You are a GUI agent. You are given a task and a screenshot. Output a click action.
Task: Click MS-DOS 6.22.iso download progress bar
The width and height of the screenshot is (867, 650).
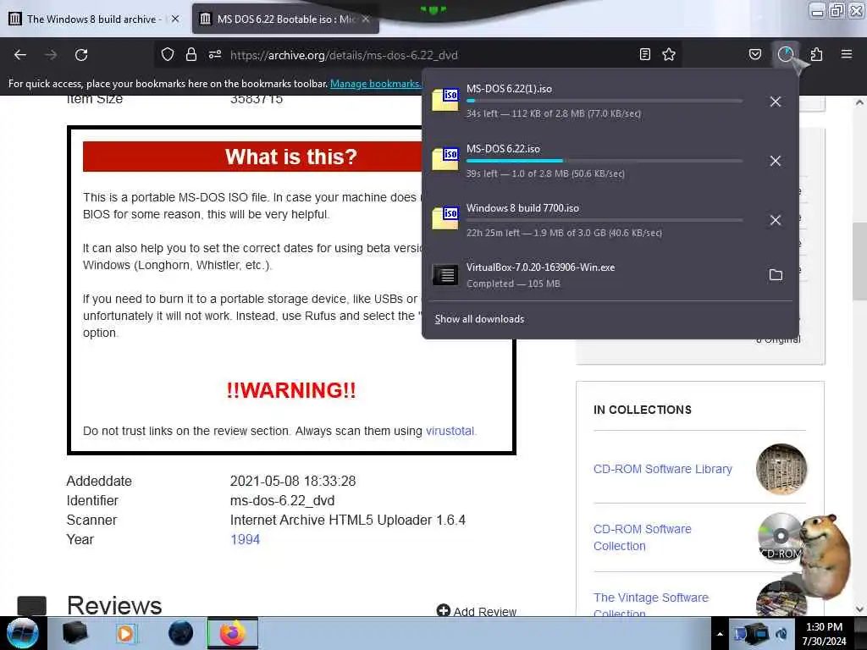pos(604,161)
